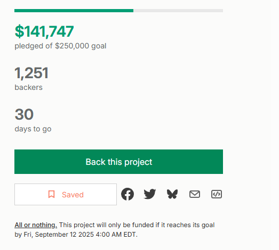Open the All or nothing link
The height and width of the screenshot is (250, 279).
click(36, 225)
